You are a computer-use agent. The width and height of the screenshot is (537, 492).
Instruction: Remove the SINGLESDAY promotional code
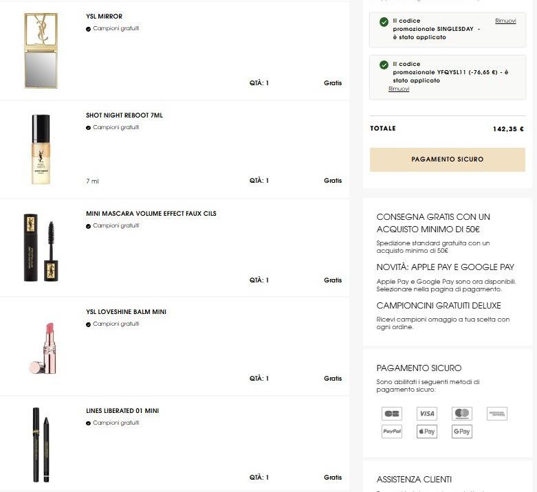505,21
